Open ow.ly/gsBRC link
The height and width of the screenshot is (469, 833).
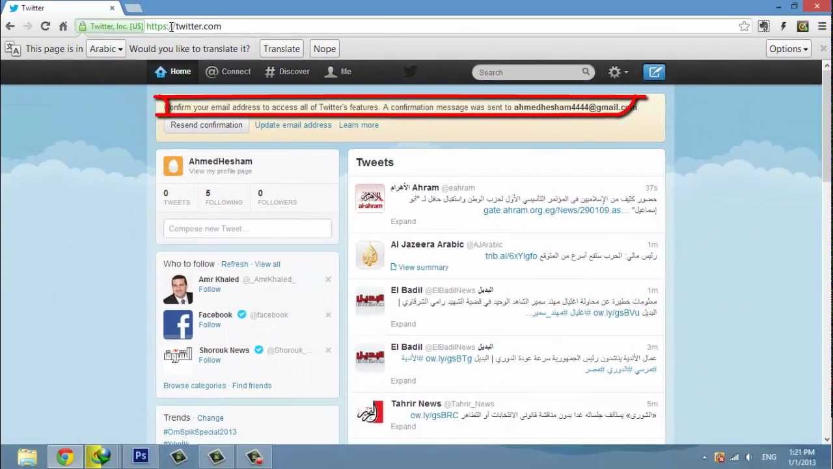click(434, 415)
